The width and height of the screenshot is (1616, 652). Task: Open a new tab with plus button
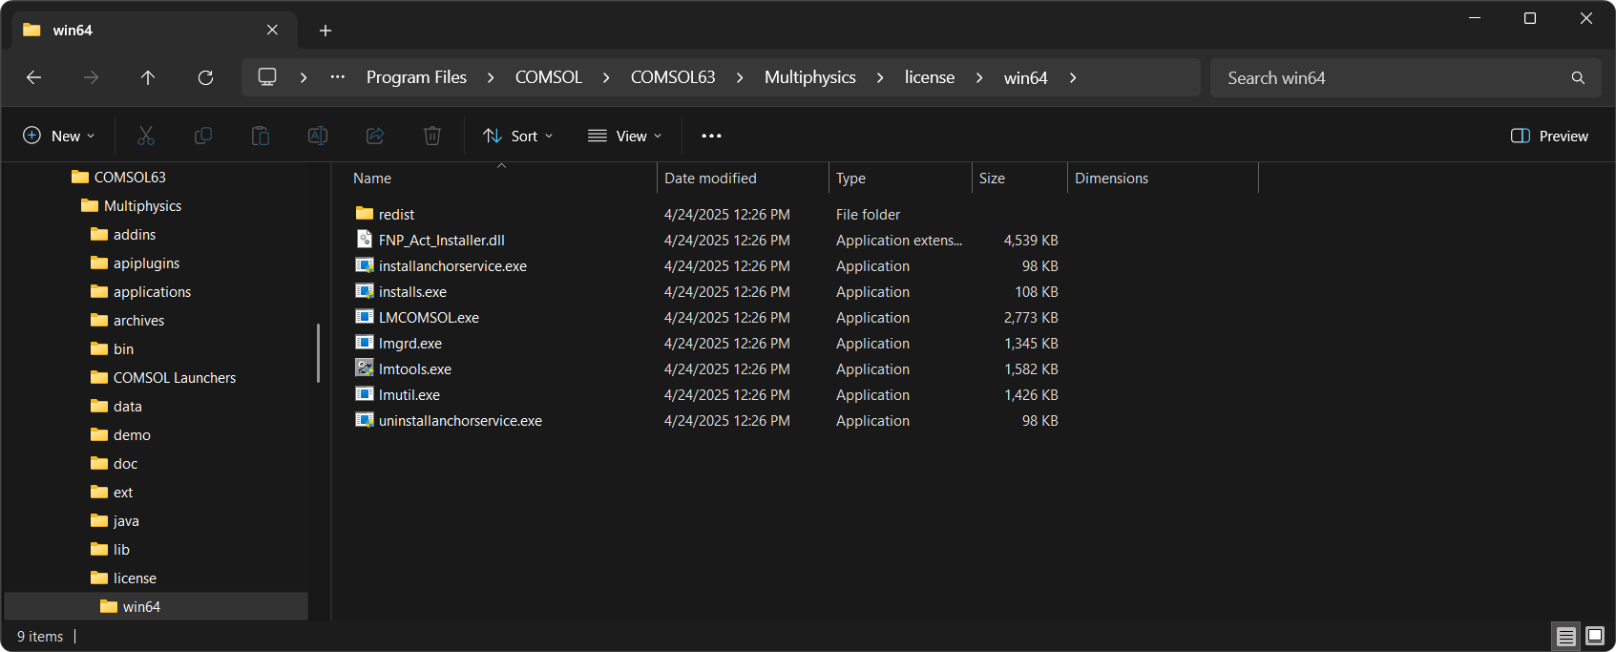tap(325, 31)
